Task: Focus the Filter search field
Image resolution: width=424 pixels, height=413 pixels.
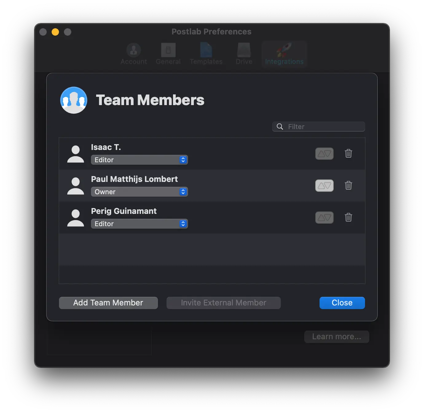Action: [319, 127]
